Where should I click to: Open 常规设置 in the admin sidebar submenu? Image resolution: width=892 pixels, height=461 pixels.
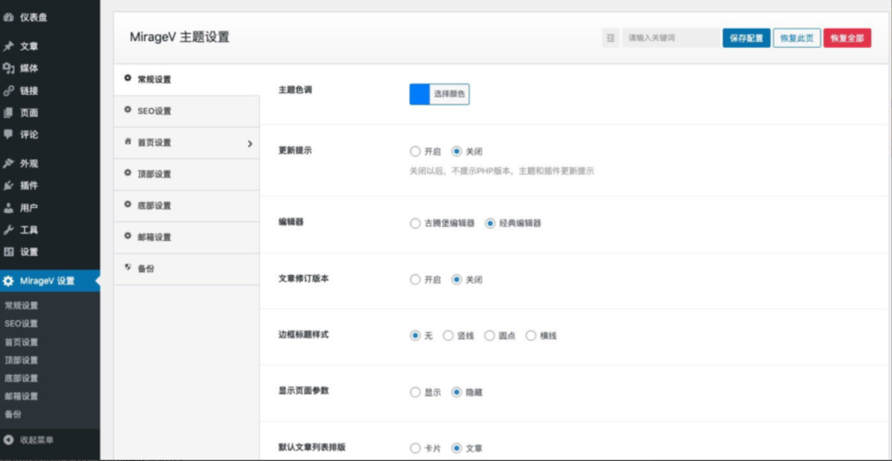coord(21,305)
